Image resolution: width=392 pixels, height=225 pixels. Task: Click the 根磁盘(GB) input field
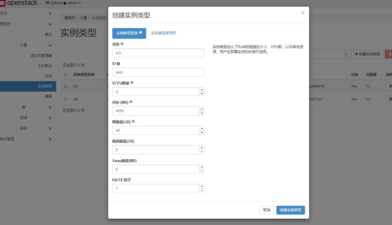point(156,130)
